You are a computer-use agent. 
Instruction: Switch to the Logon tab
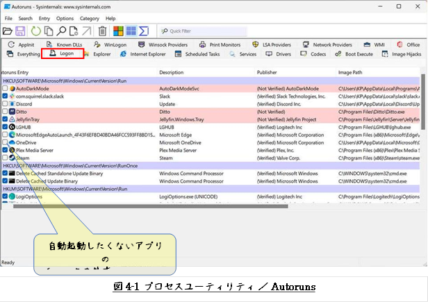62,53
